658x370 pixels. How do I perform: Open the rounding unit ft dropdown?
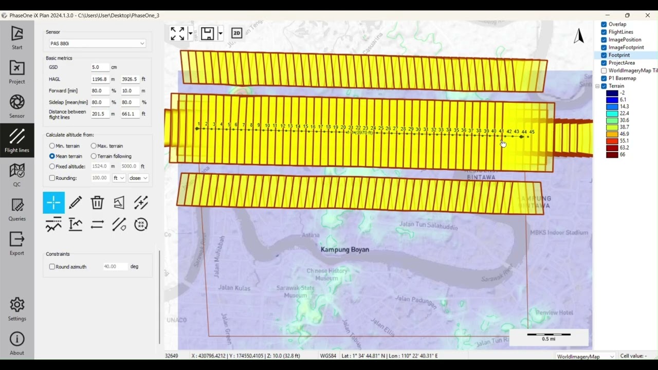click(x=119, y=178)
